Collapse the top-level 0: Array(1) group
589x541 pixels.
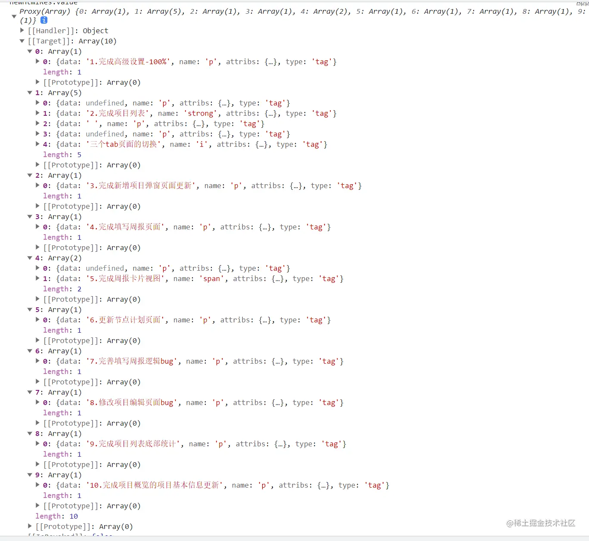[30, 51]
